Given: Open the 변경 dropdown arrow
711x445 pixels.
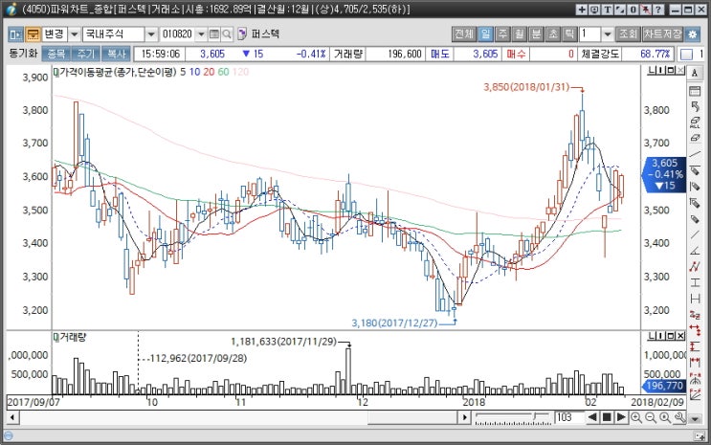Looking at the screenshot, I should 75,34.
